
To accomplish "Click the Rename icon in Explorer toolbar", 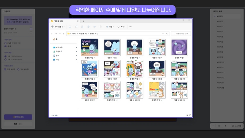I will click(88, 27).
